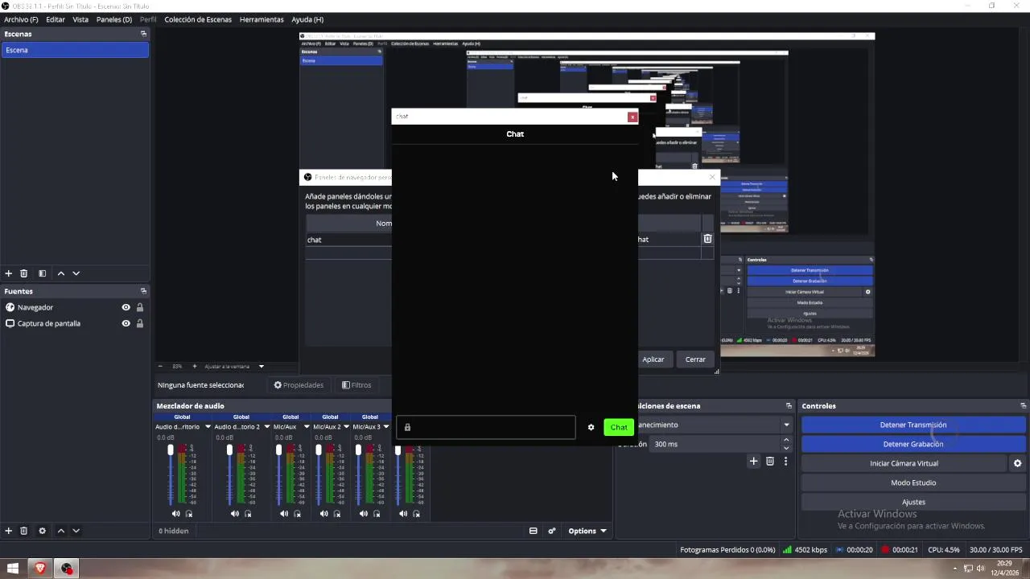Open source properties gear in Fuentes toolbar

(43, 531)
